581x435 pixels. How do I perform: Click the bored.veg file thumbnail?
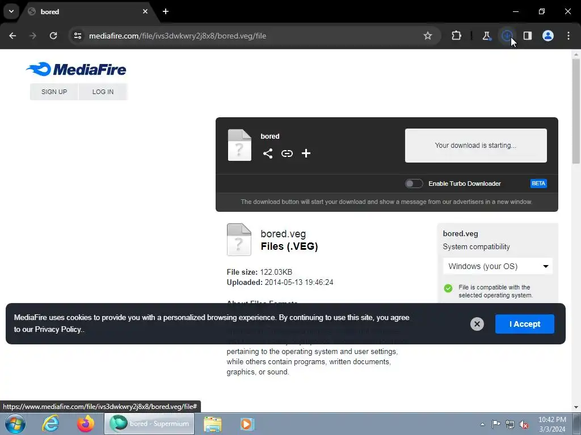pos(239,240)
